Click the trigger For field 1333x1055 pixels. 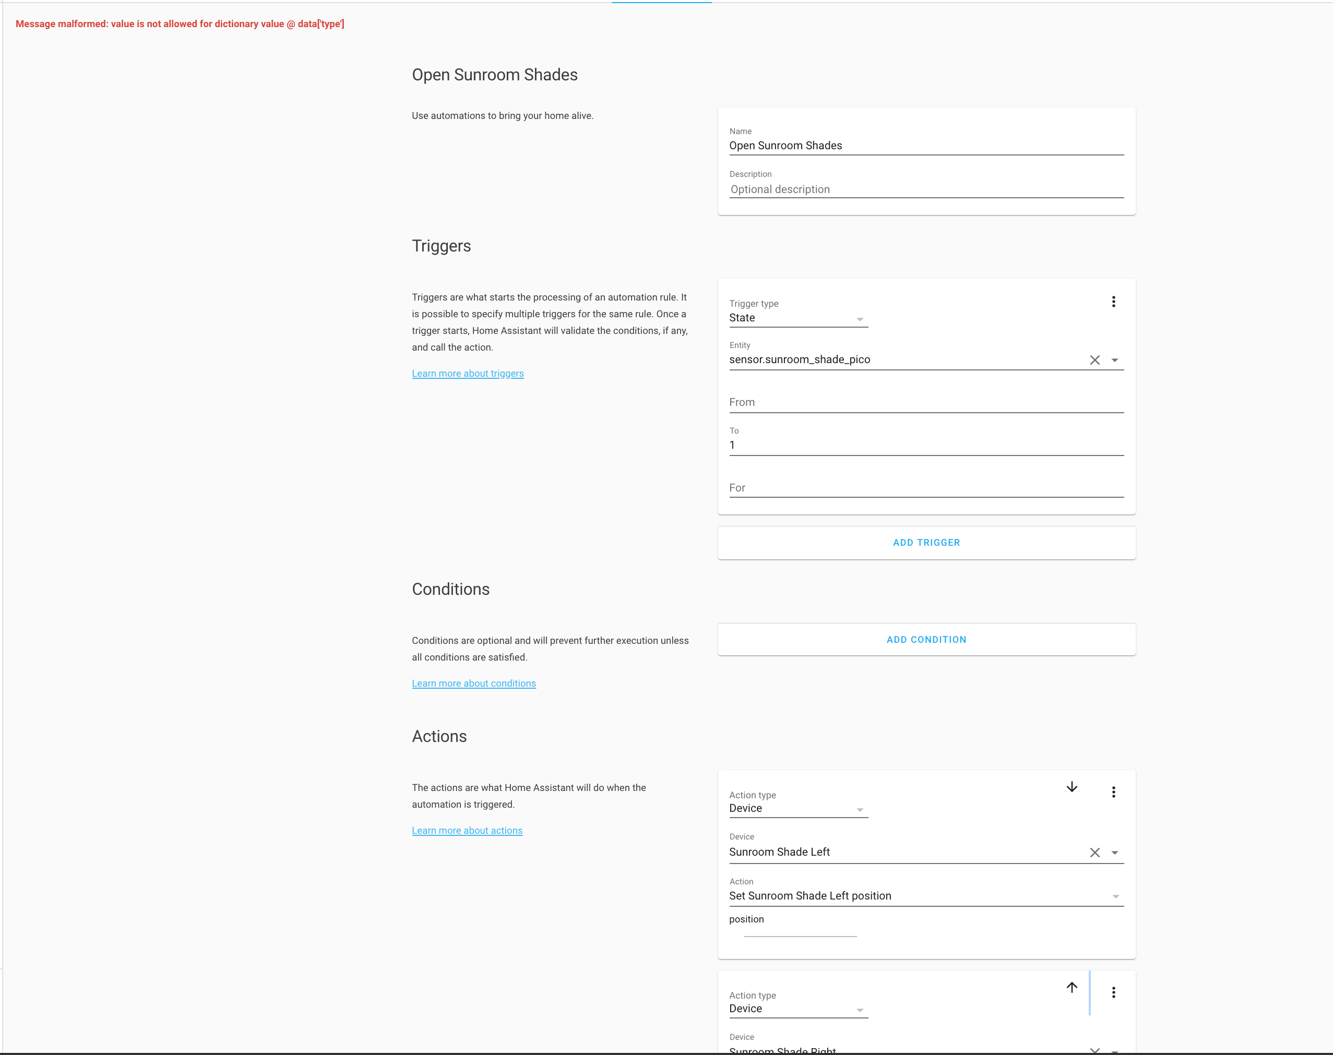tap(926, 487)
